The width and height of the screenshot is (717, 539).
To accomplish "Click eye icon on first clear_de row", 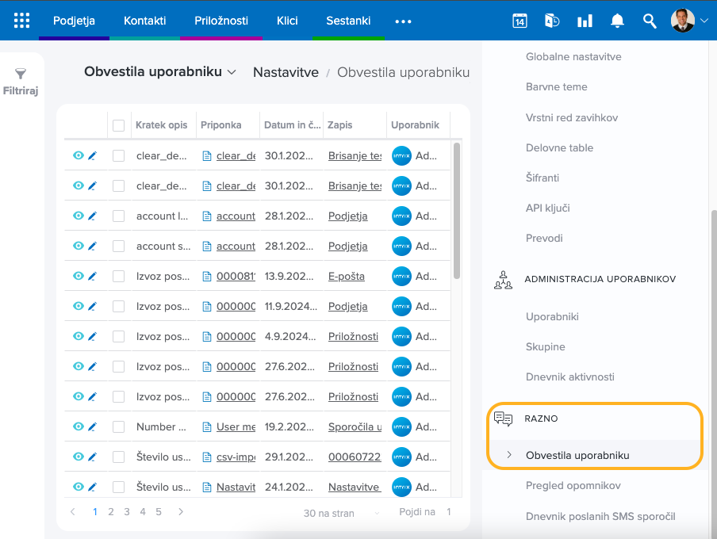I will [78, 156].
